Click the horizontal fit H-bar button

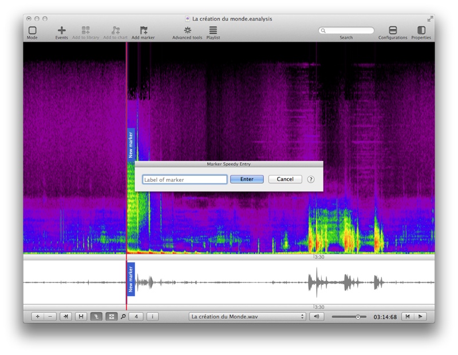click(x=81, y=317)
